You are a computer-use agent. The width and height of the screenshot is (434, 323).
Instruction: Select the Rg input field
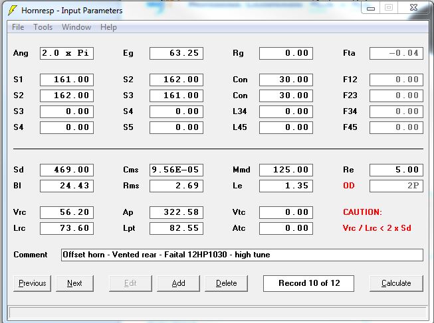286,53
